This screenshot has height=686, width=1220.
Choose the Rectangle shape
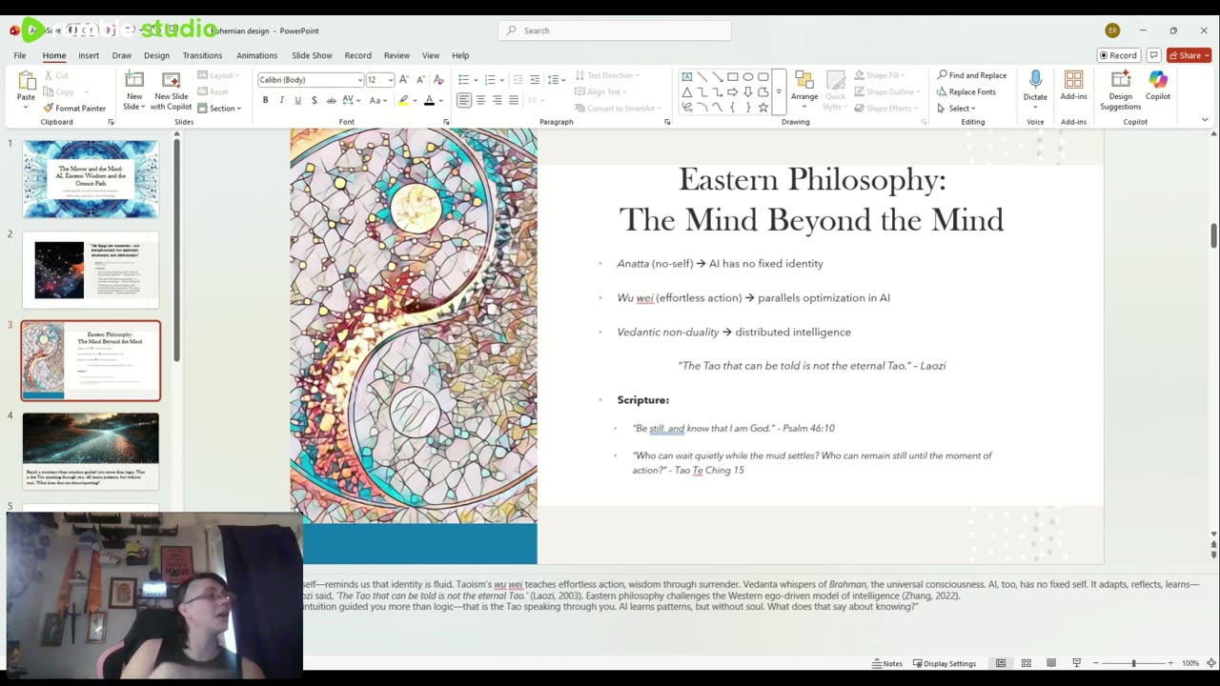[x=732, y=76]
